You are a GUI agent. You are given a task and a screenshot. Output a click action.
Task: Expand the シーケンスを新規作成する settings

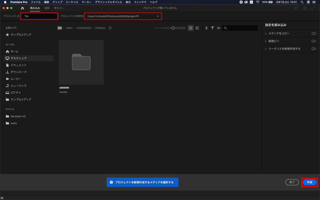click(265, 49)
